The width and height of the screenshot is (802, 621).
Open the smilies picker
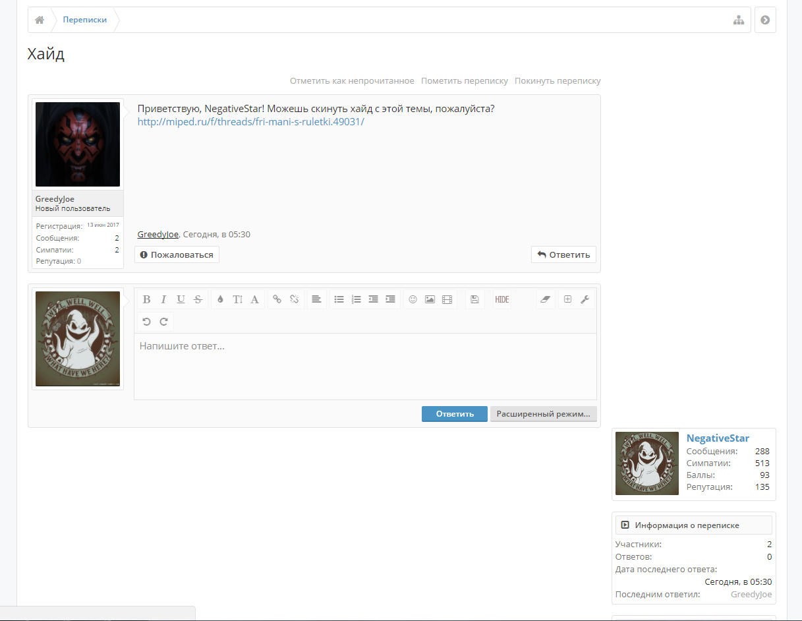click(413, 299)
